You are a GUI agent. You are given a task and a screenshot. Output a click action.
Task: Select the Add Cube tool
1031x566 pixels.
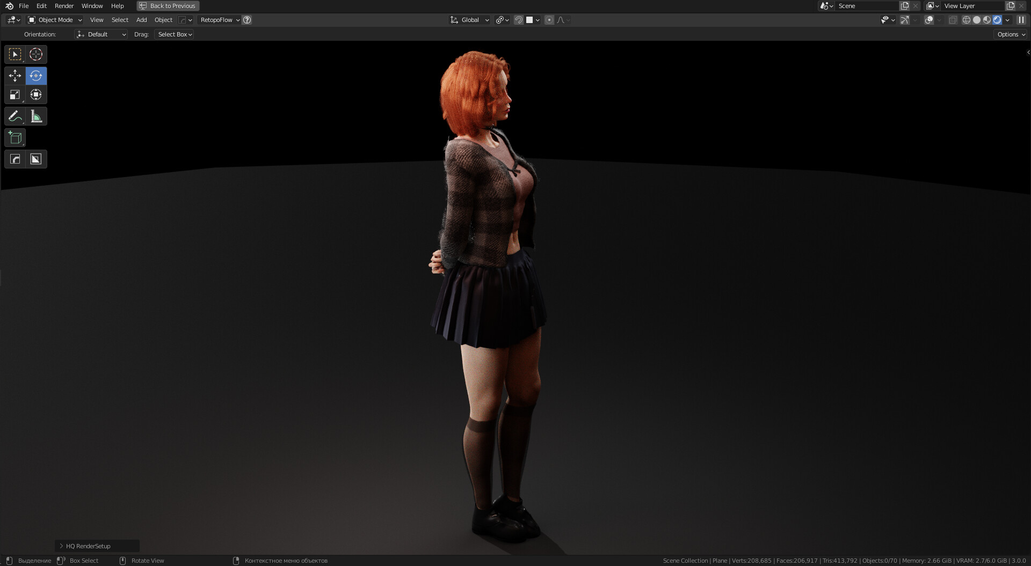[15, 137]
